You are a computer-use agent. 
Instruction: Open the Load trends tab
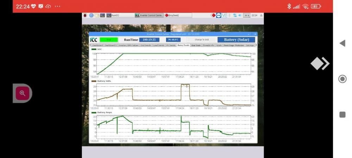[158, 45]
